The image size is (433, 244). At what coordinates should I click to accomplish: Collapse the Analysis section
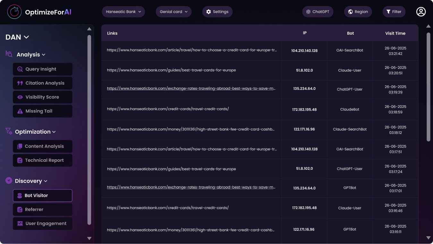(x=44, y=55)
